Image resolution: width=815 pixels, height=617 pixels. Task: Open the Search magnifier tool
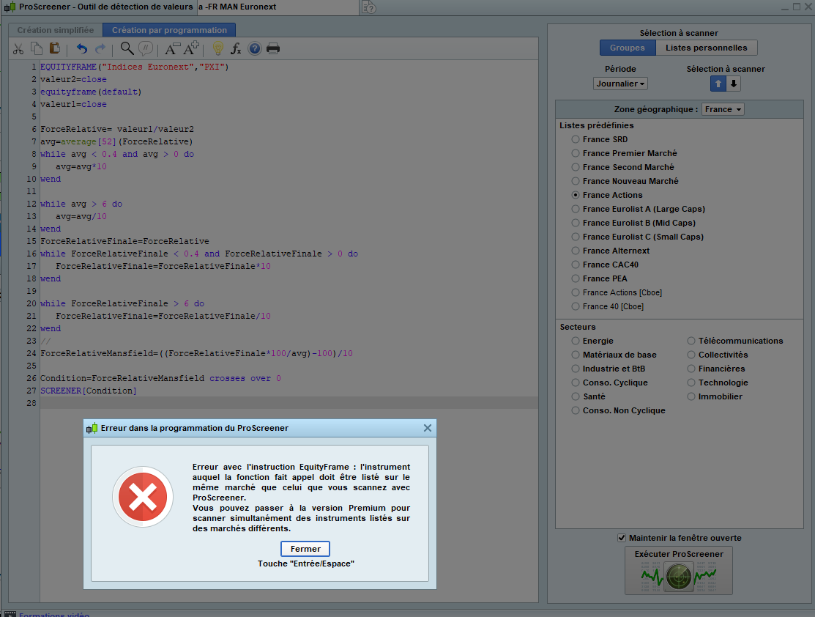127,48
